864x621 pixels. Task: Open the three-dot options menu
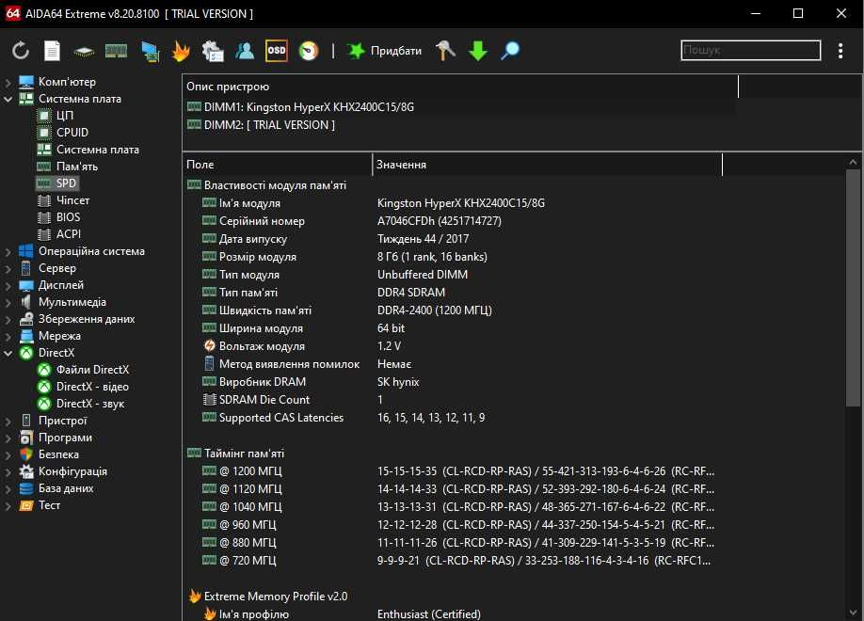(x=840, y=51)
